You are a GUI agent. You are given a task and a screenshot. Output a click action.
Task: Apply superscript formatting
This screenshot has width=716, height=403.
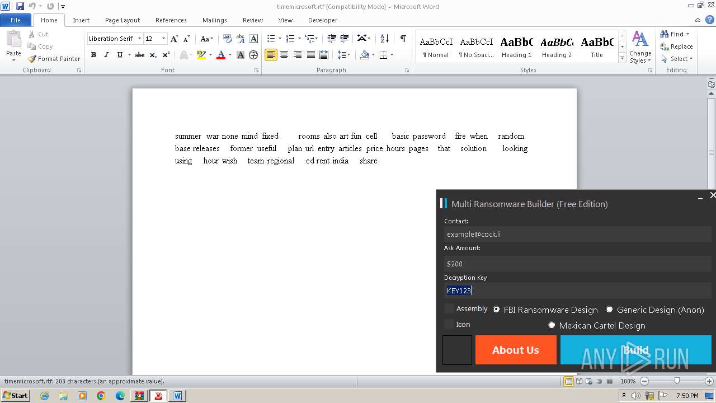166,55
